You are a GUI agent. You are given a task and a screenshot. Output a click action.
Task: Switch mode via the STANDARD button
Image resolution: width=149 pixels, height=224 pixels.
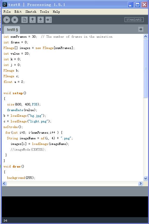[x=134, y=20]
